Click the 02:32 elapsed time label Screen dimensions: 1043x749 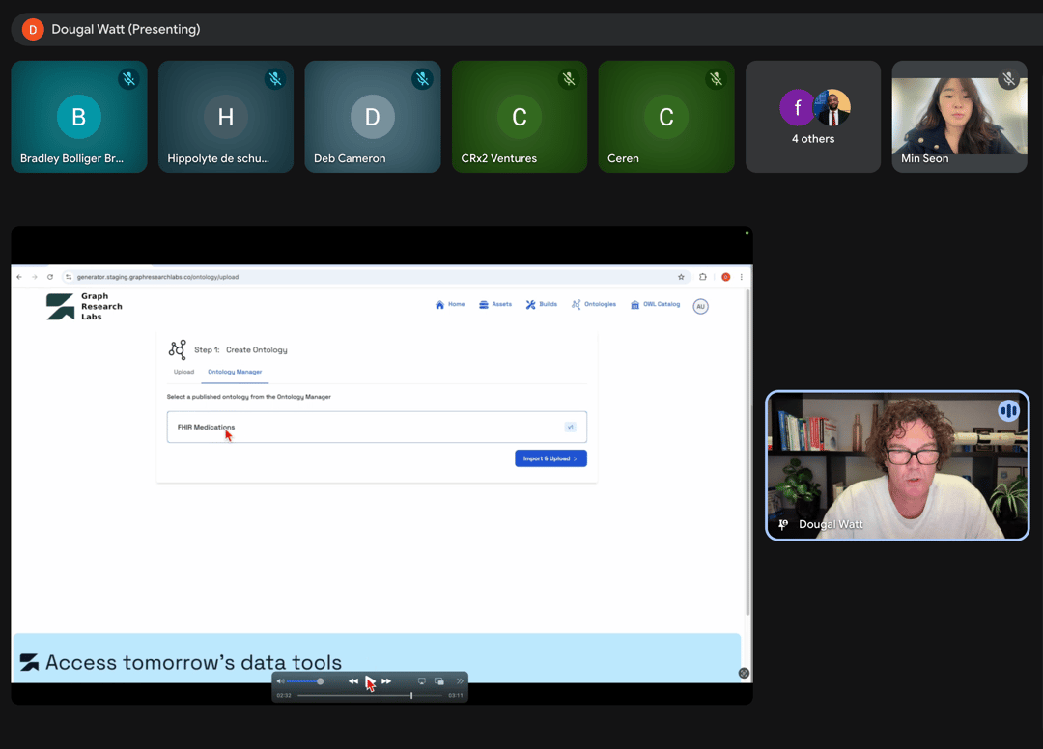284,695
